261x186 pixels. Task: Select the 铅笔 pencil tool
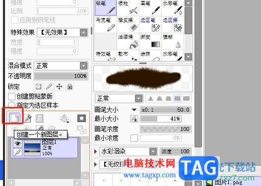point(106,8)
